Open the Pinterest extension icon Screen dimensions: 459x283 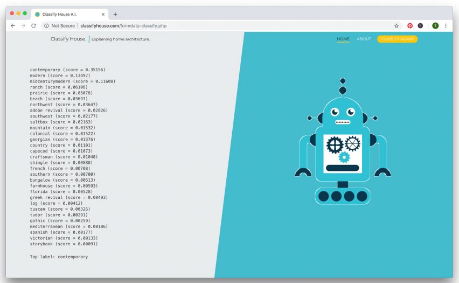pyautogui.click(x=410, y=26)
